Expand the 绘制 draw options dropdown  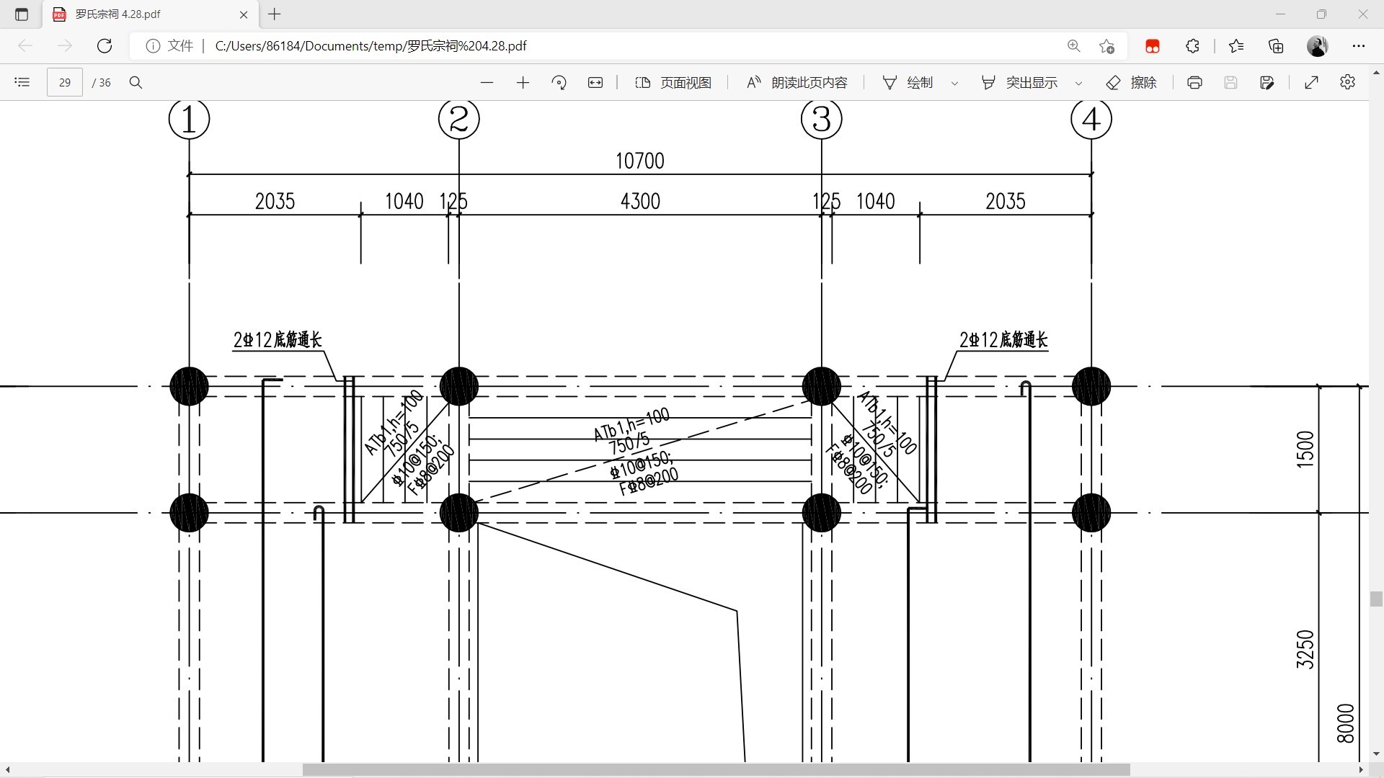pyautogui.click(x=954, y=83)
